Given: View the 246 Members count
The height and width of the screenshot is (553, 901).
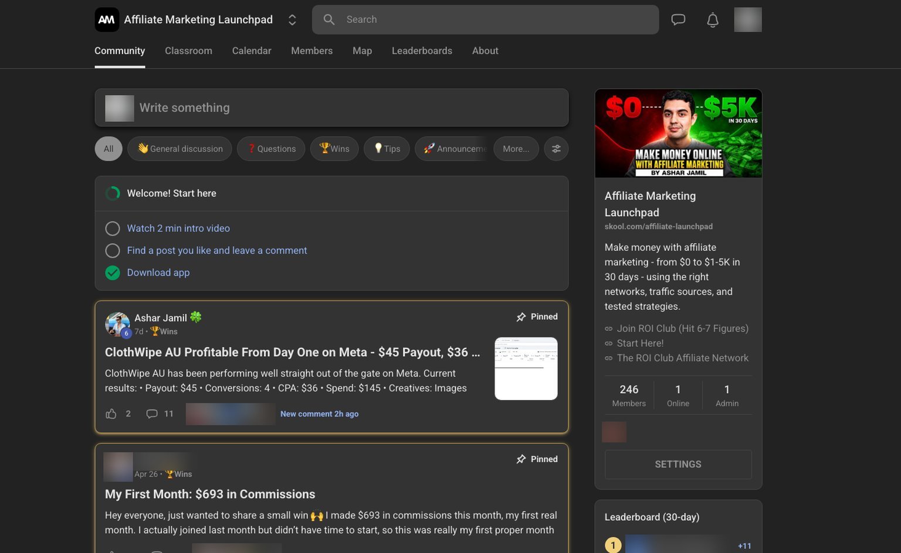Looking at the screenshot, I should (629, 395).
